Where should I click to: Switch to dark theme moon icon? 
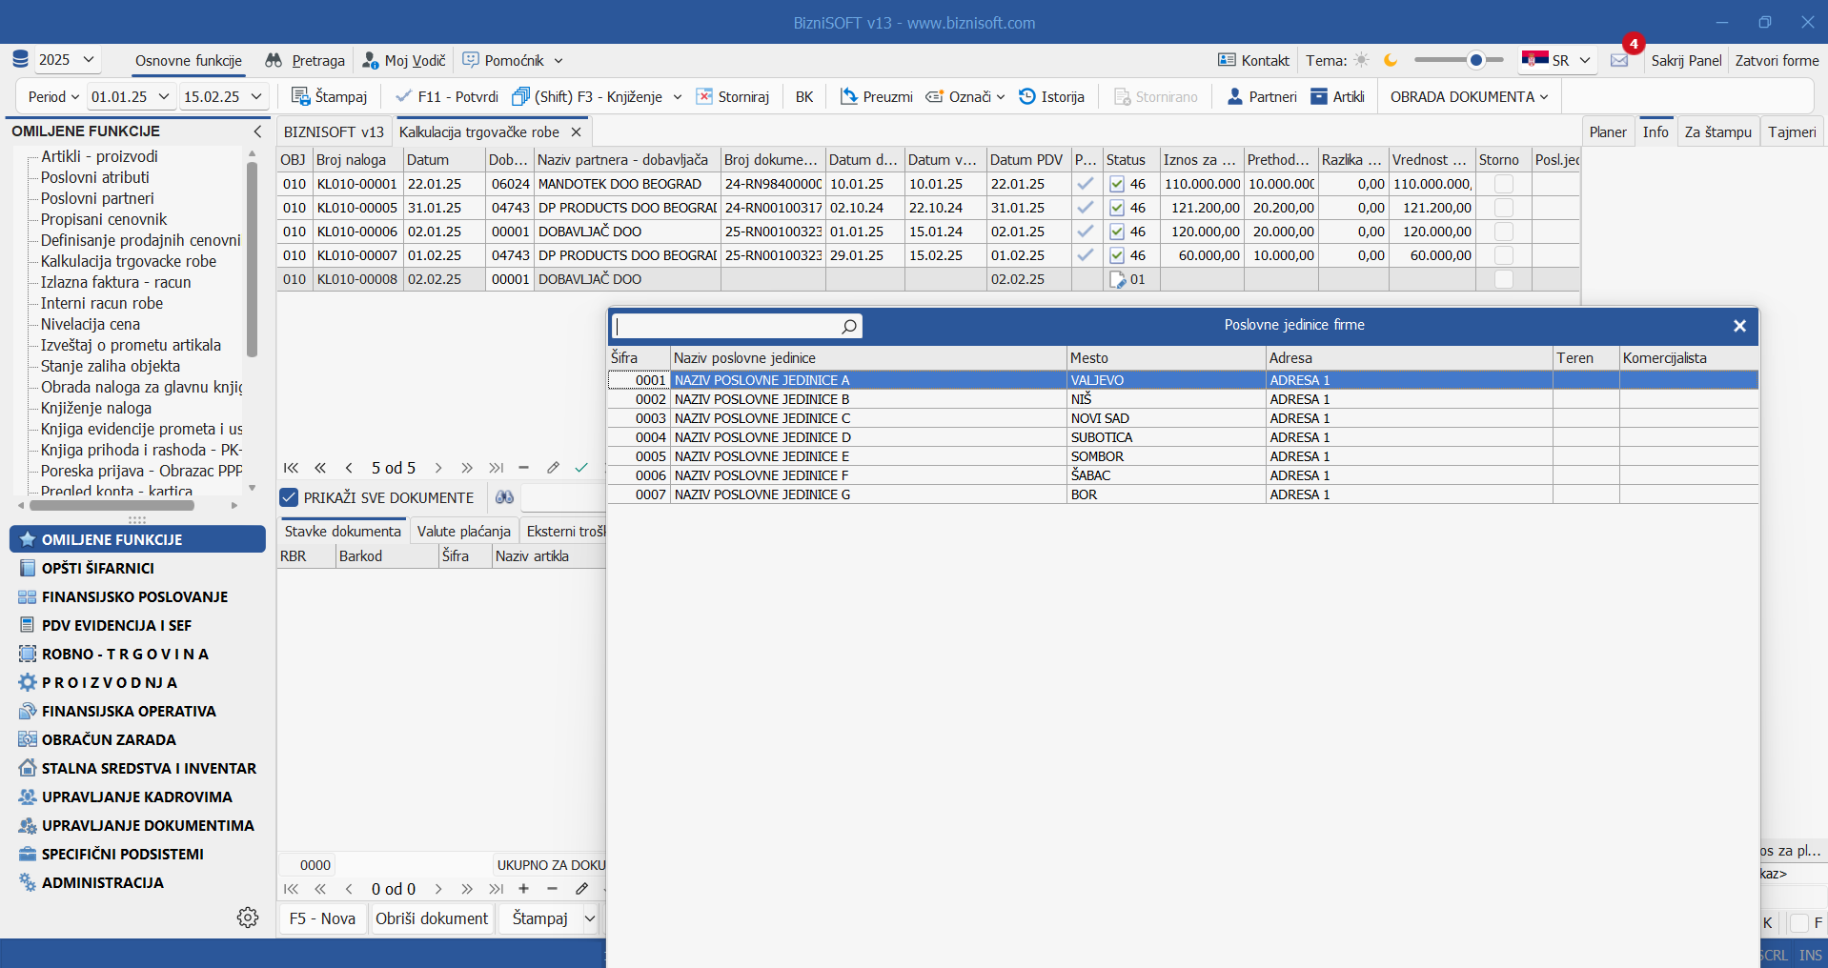(1391, 60)
